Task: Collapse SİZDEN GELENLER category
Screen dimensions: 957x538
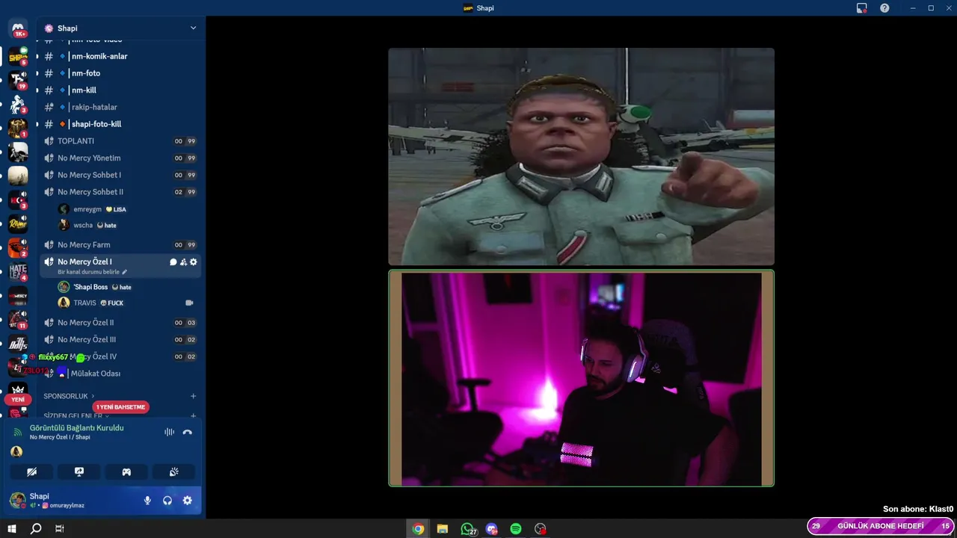Action: [x=76, y=415]
